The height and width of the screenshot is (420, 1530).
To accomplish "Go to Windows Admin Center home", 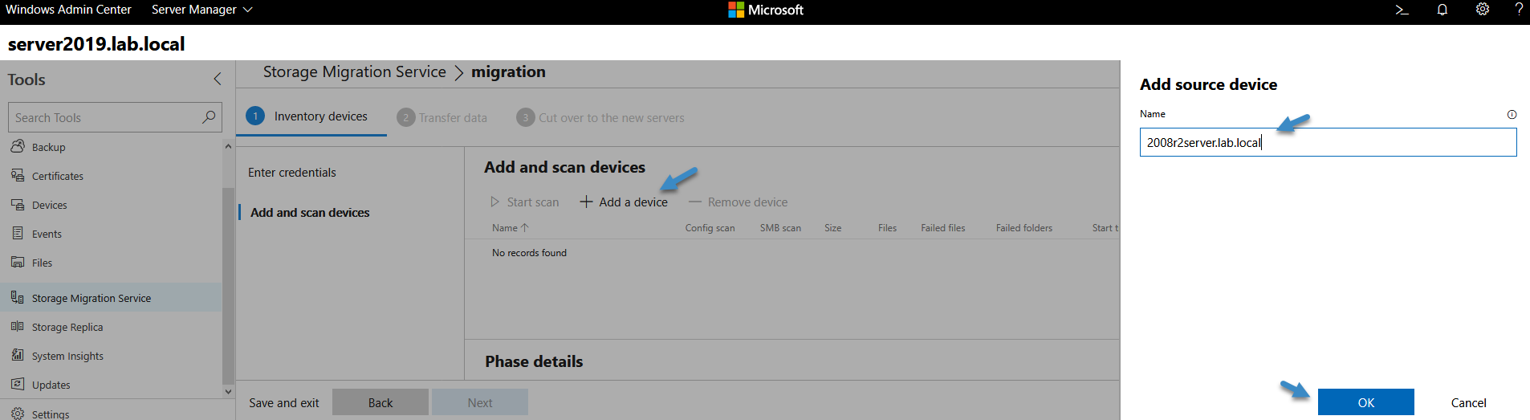I will 68,10.
